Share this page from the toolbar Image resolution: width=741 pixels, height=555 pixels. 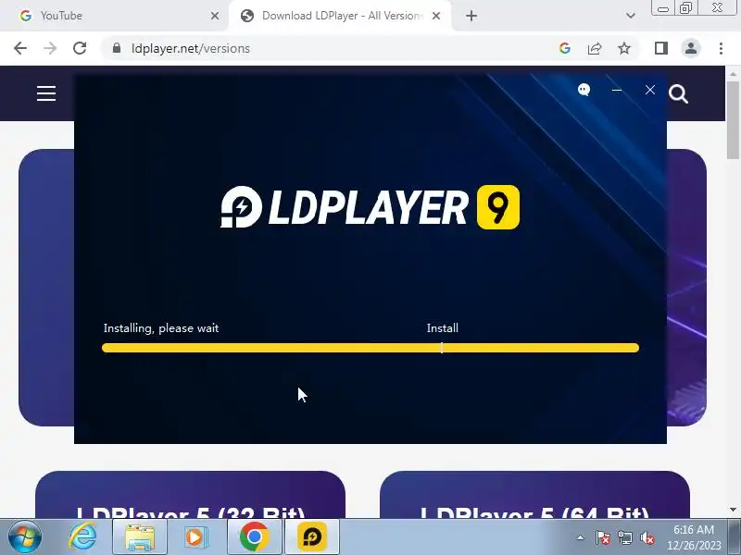click(x=594, y=48)
